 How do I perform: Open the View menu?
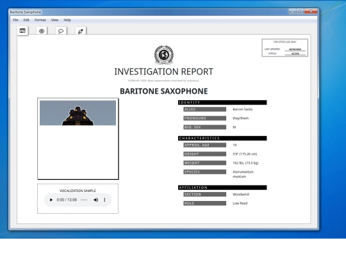(x=54, y=20)
